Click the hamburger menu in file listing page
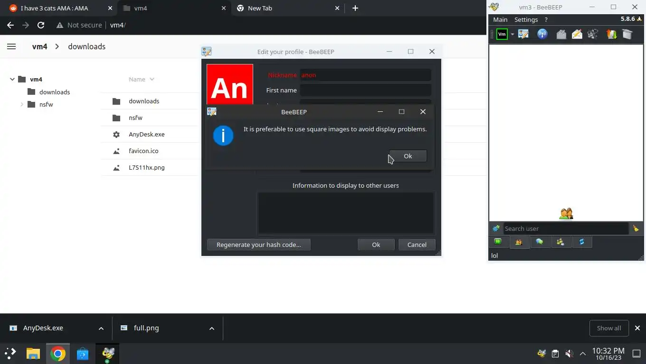This screenshot has width=646, height=364. coord(11,46)
